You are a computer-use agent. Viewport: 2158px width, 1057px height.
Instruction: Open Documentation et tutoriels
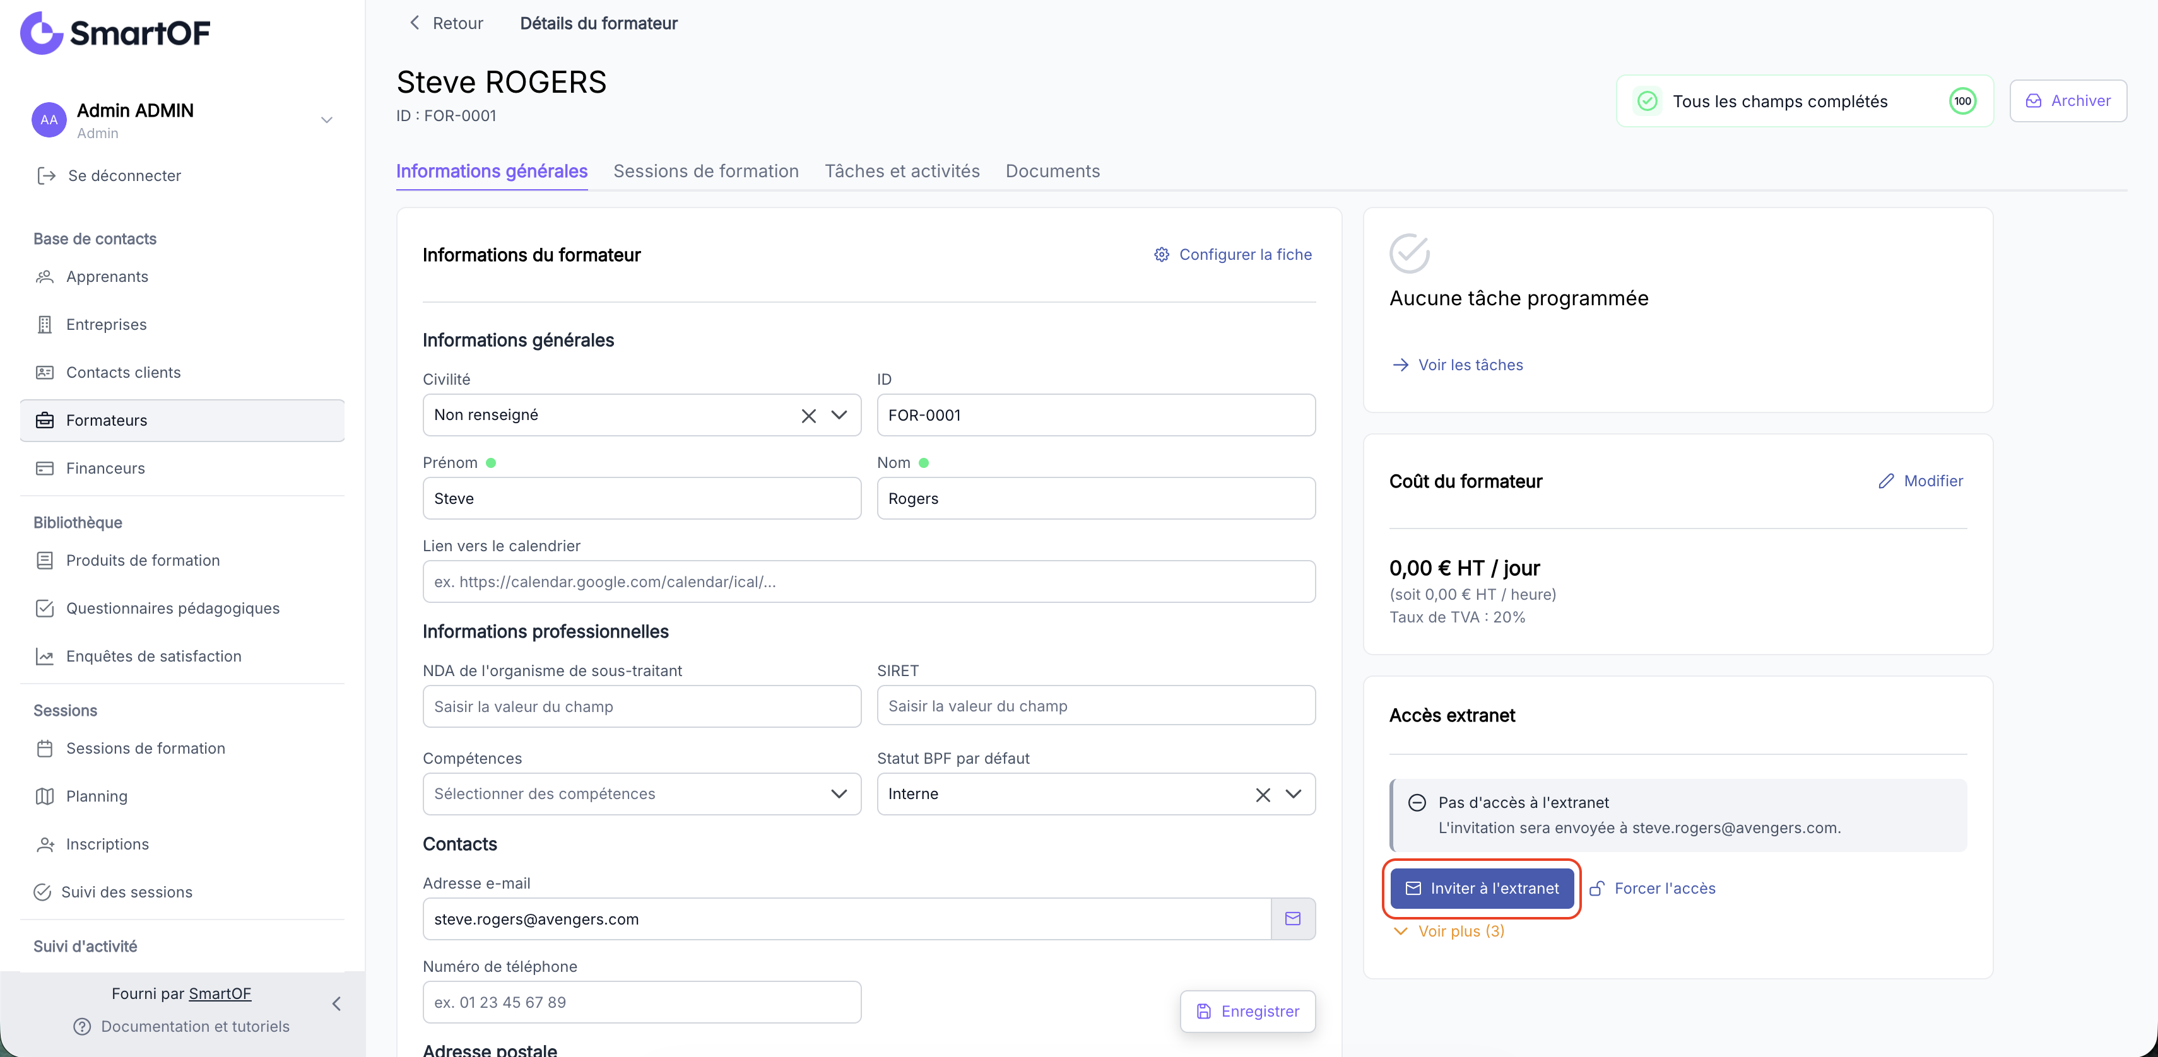(182, 1026)
